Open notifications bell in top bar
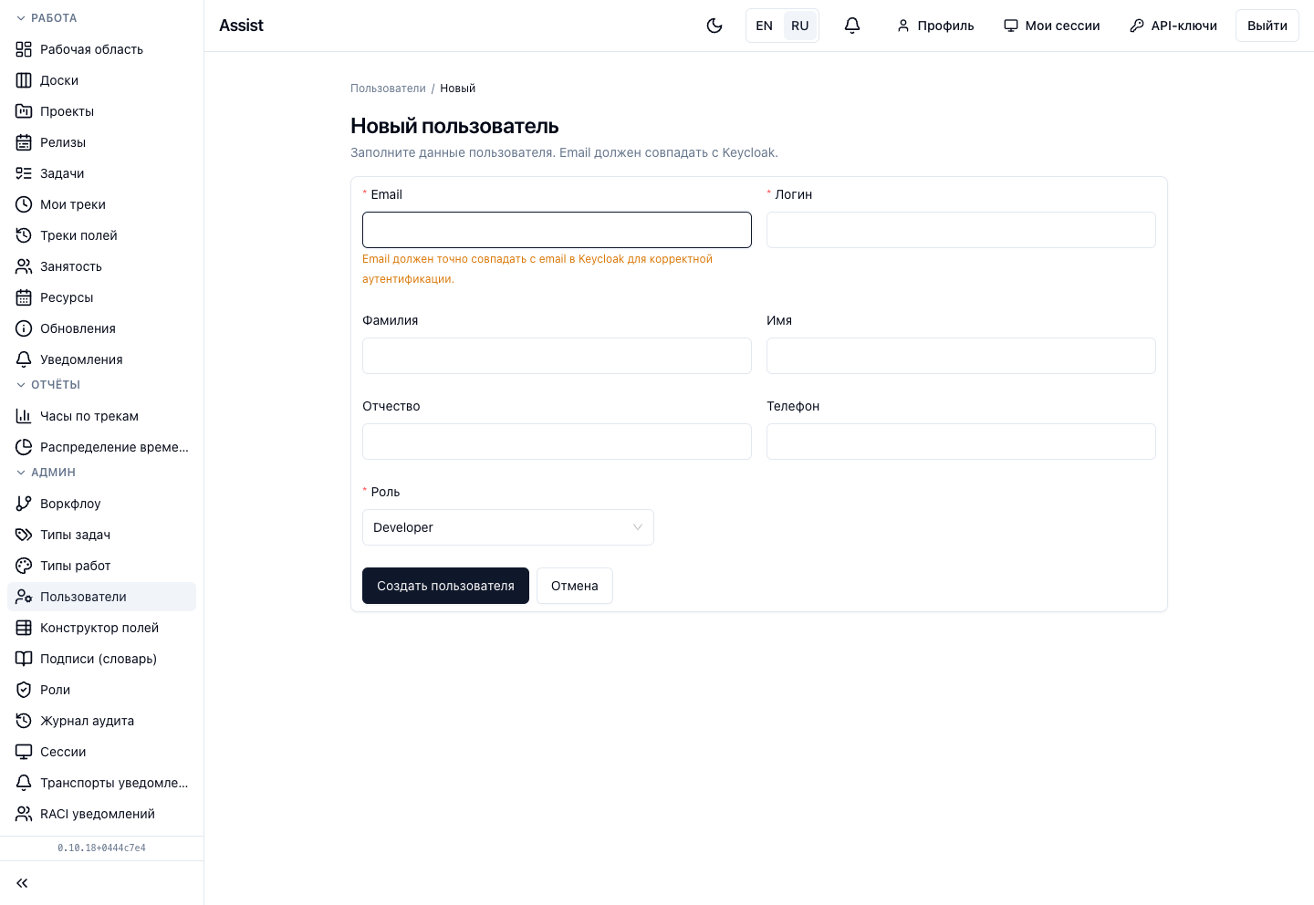This screenshot has width=1314, height=905. point(852,26)
